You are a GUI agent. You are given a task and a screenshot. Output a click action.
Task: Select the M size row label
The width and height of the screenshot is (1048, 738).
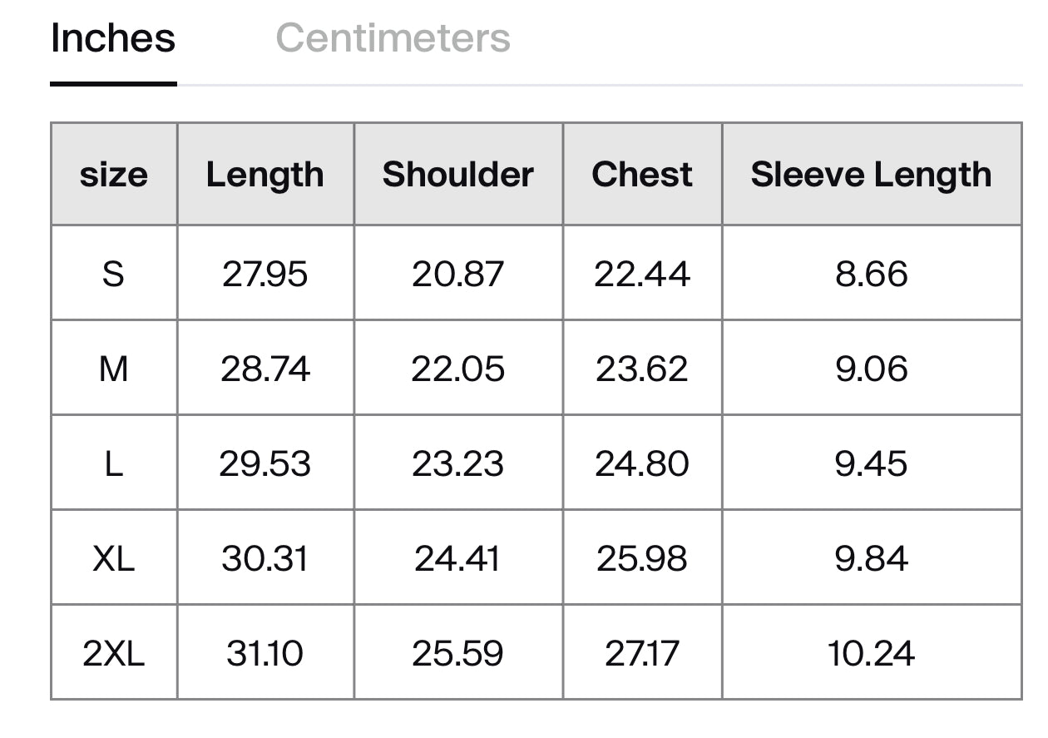(114, 369)
